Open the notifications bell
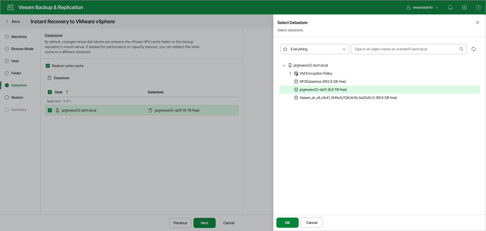 coord(450,7)
